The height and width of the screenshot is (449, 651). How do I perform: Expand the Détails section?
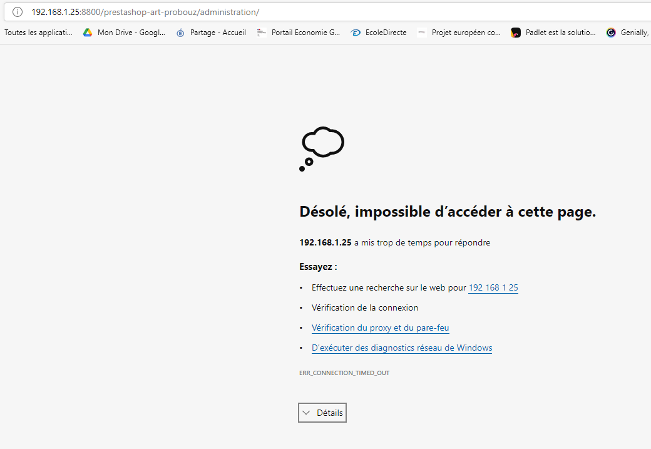click(x=322, y=413)
